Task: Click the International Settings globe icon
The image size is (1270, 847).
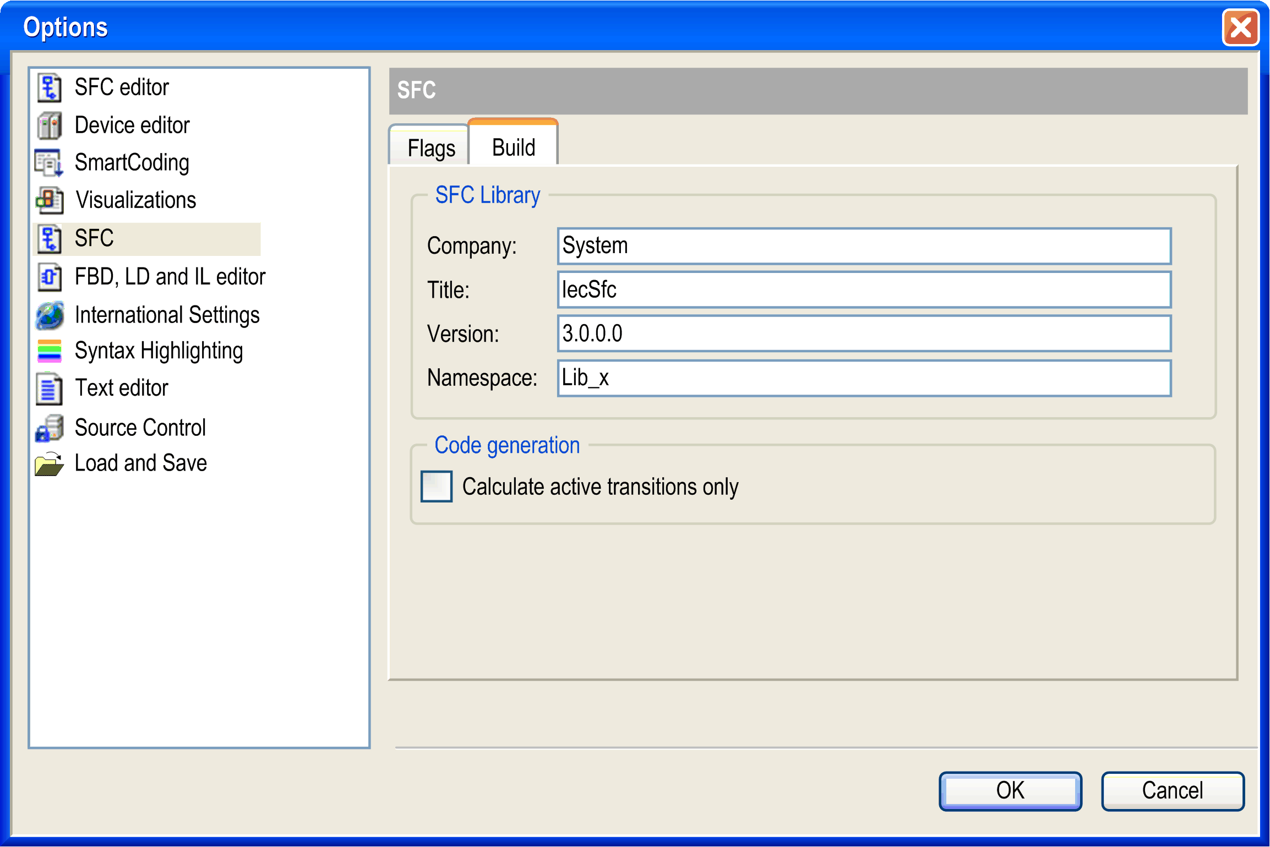Action: tap(50, 315)
